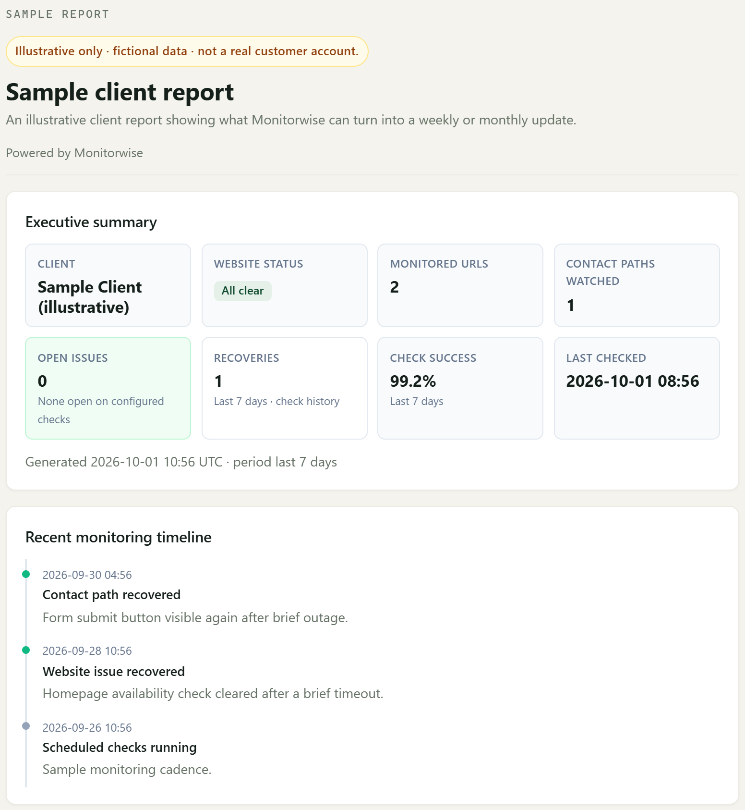Viewport: 745px width, 810px height.
Task: Click the 'Sample client report' heading
Action: coord(120,92)
